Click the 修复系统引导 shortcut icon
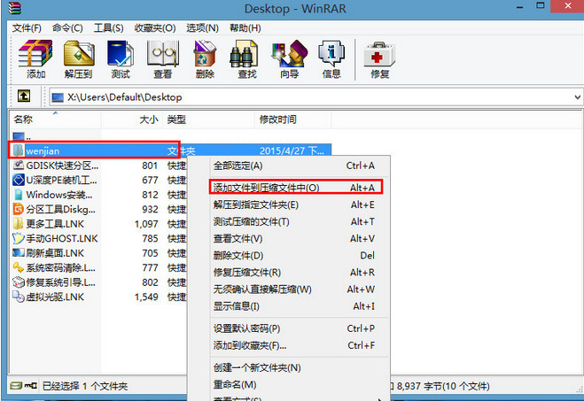584x401 pixels. (19, 282)
